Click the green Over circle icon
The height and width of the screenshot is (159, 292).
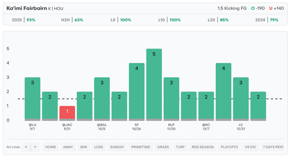(253, 8)
